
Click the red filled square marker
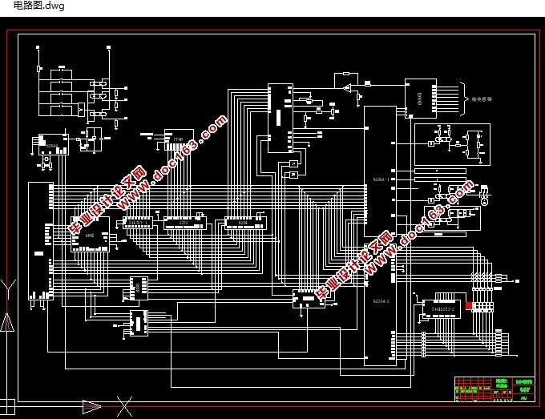click(469, 305)
